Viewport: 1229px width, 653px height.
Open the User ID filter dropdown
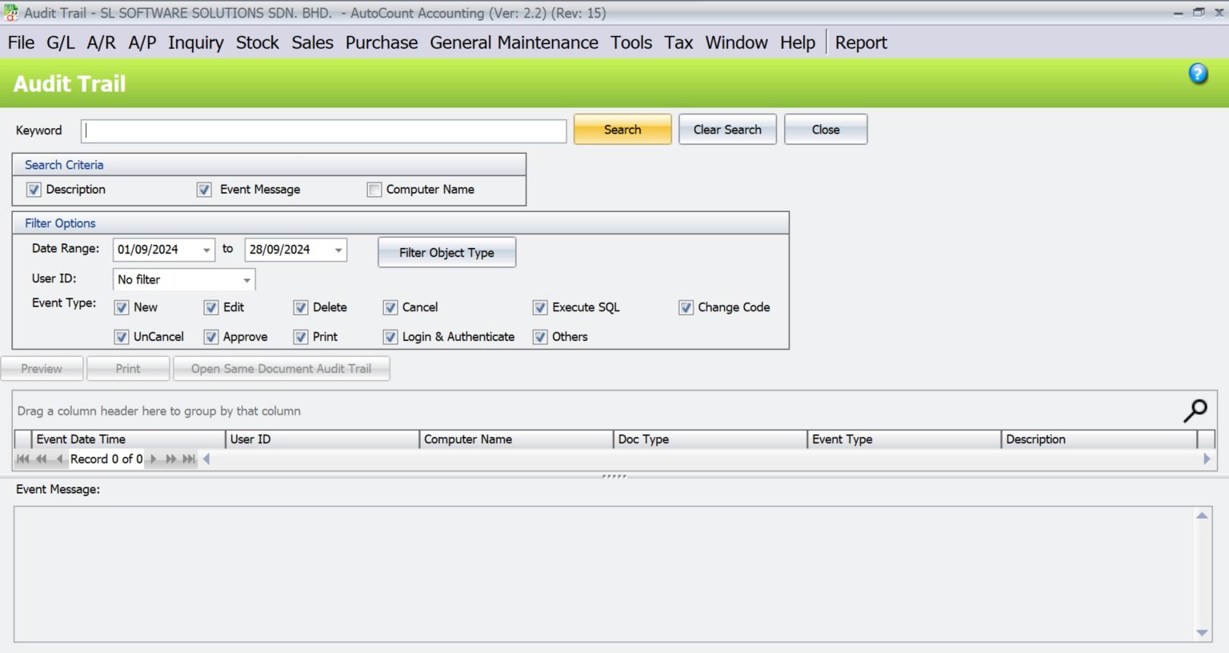pyautogui.click(x=246, y=279)
